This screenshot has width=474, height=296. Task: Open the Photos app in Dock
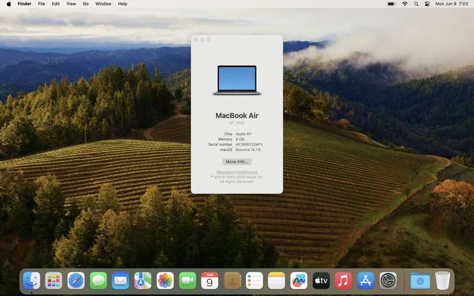[x=165, y=281]
